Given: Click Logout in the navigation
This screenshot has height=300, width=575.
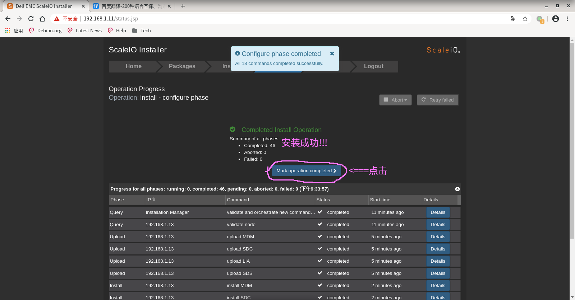Looking at the screenshot, I should coord(373,66).
